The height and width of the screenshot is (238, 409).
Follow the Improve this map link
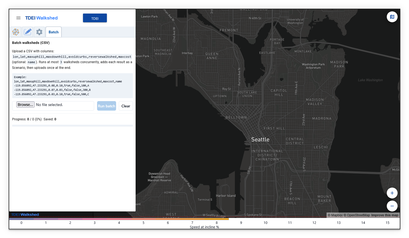point(385,215)
